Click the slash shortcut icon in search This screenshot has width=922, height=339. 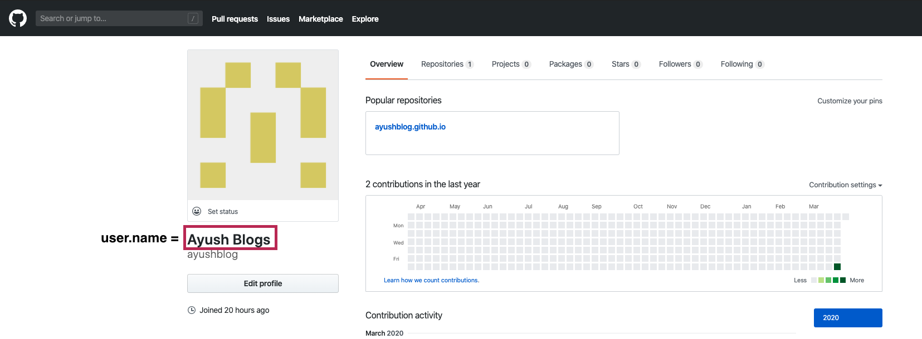tap(193, 18)
